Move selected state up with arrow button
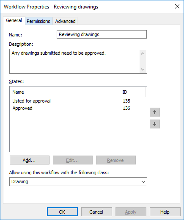 tap(155, 112)
